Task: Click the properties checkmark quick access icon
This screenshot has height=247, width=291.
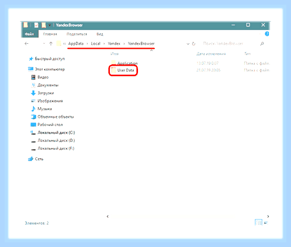Action: (37, 25)
